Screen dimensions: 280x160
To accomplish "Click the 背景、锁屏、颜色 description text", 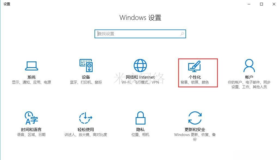I will [195, 82].
